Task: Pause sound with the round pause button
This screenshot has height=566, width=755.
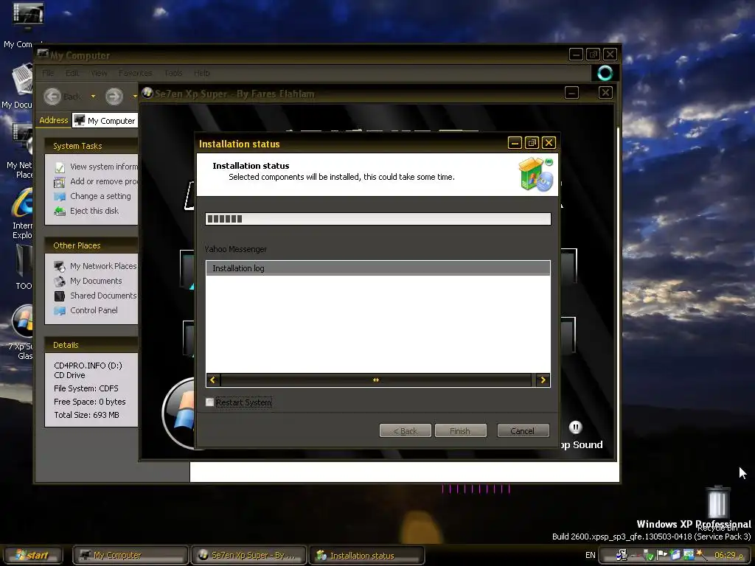Action: click(x=575, y=427)
